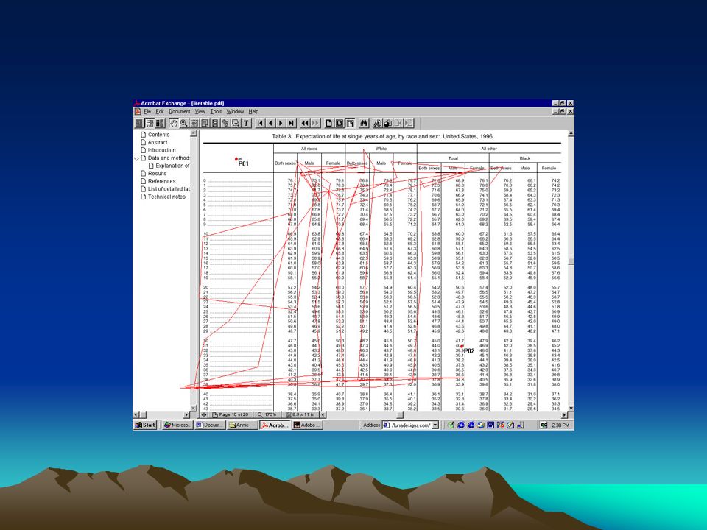The width and height of the screenshot is (707, 530).
Task: Open the Tools menu
Action: [216, 111]
